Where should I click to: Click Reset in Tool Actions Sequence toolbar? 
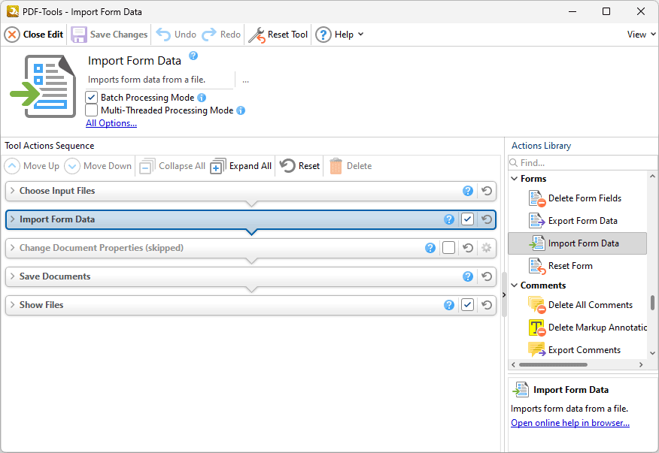pyautogui.click(x=300, y=166)
